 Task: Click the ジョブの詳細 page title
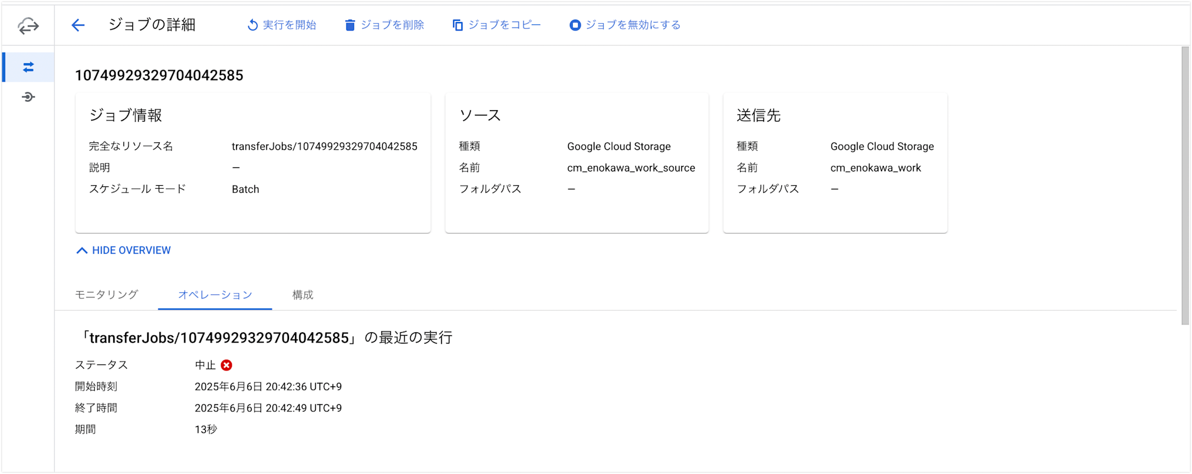click(x=152, y=24)
